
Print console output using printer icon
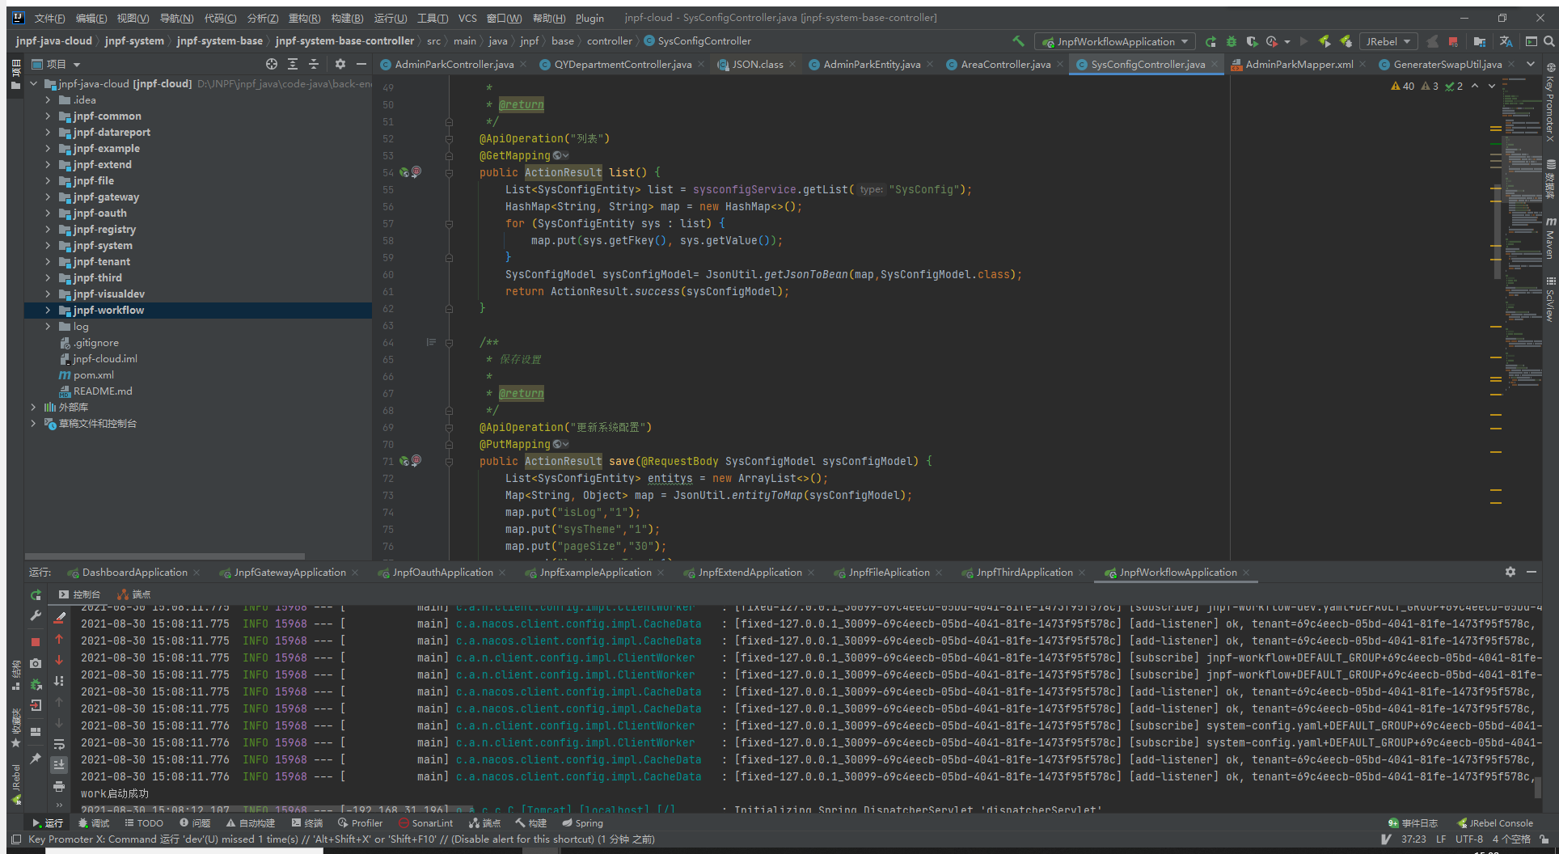(x=59, y=786)
